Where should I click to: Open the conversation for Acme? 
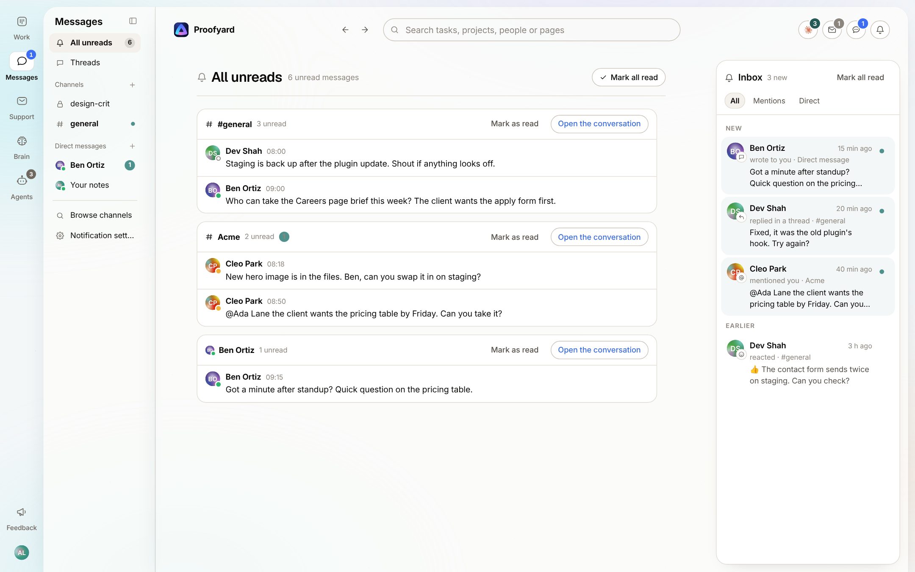[599, 237]
